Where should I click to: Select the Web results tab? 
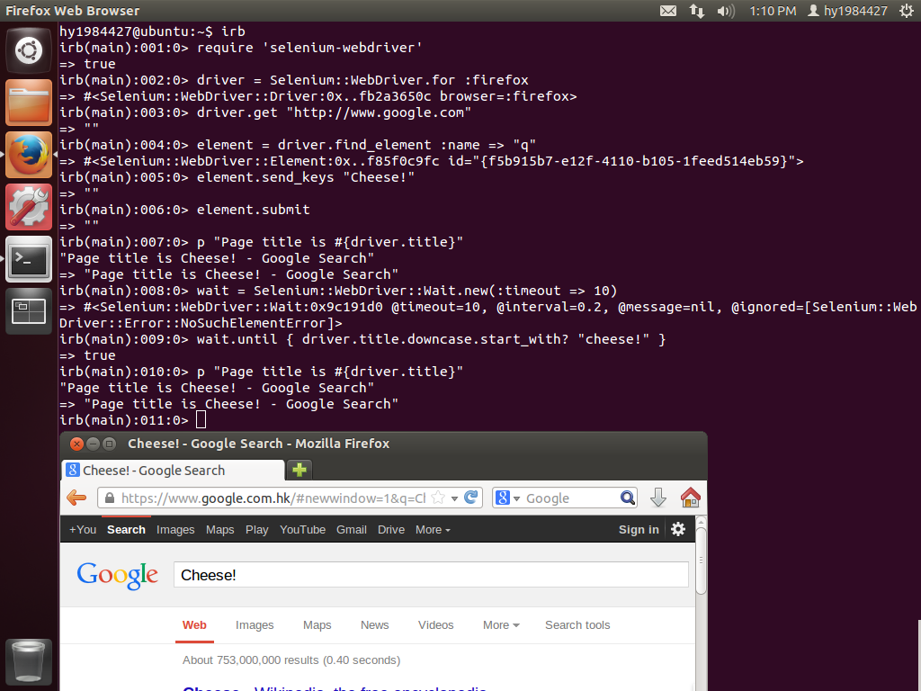194,625
